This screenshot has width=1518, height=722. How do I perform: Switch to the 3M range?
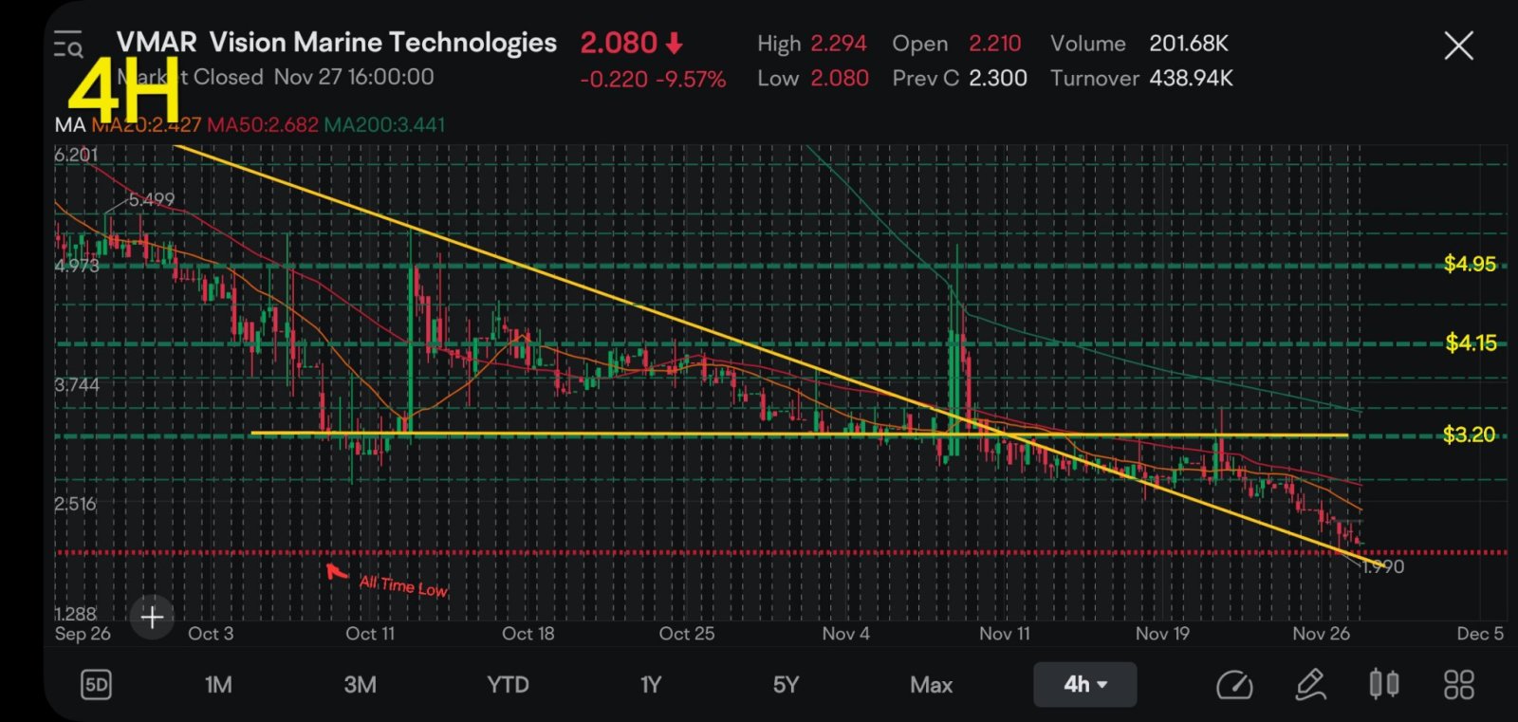(x=360, y=684)
